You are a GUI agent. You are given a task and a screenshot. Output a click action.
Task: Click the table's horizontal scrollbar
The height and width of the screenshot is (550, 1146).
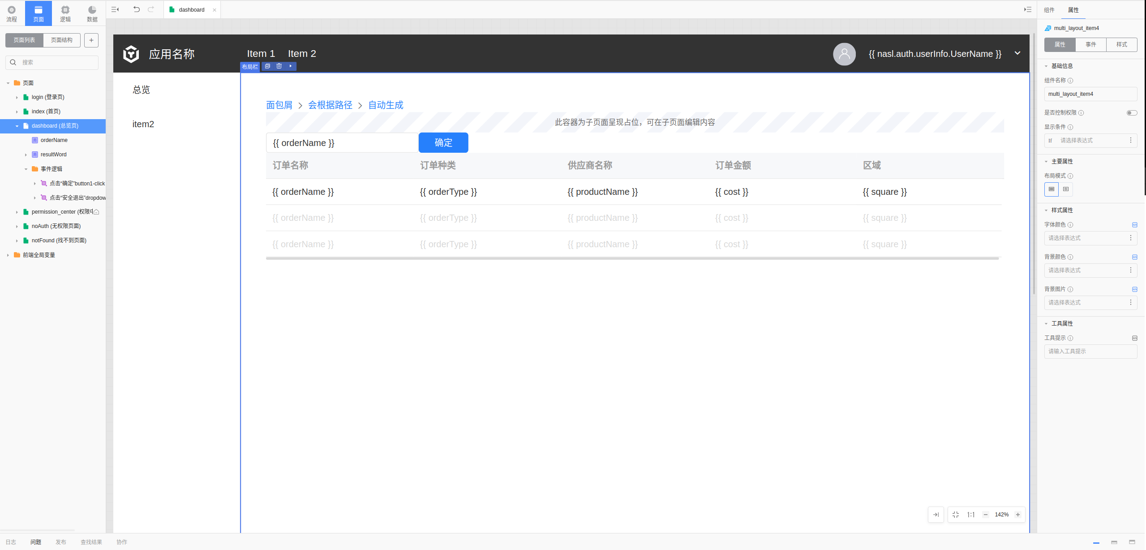pos(632,258)
